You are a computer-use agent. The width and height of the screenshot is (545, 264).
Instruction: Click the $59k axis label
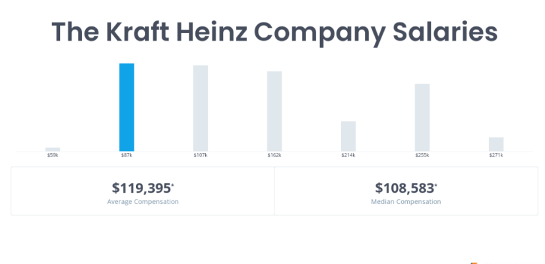(53, 156)
